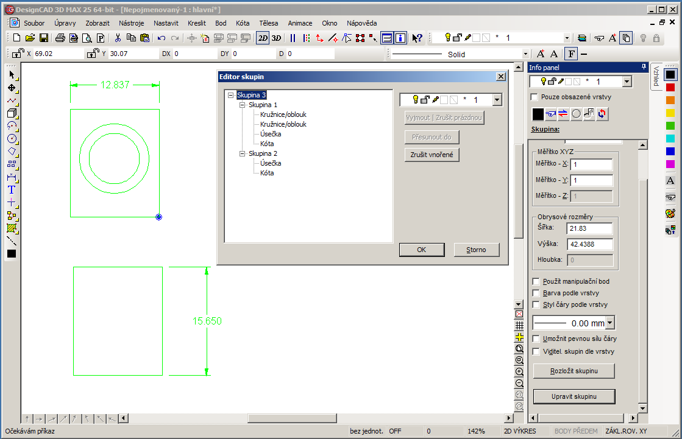Click the circle tool in the left toolbox
The width and height of the screenshot is (682, 439).
click(x=12, y=139)
